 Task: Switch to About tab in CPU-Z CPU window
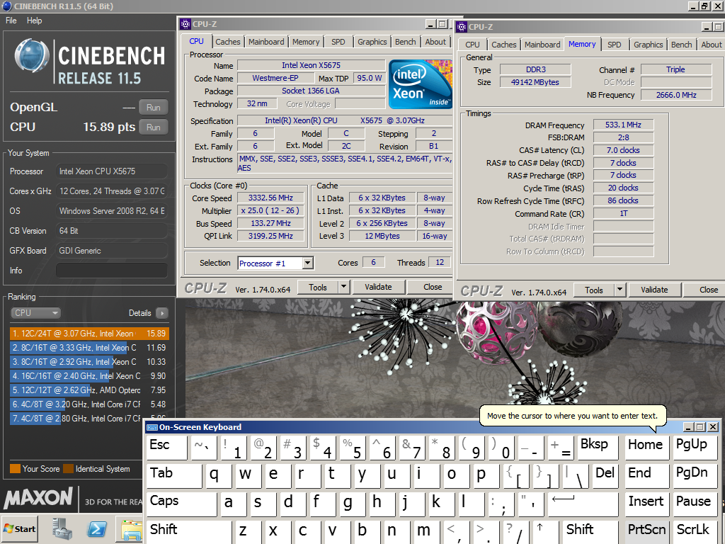click(x=435, y=42)
